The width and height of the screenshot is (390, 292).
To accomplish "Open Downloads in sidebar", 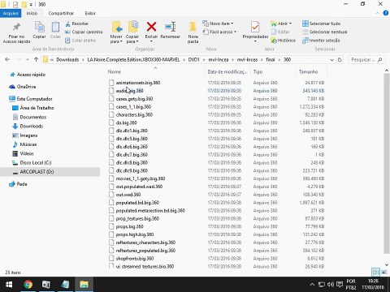I will coord(28,126).
